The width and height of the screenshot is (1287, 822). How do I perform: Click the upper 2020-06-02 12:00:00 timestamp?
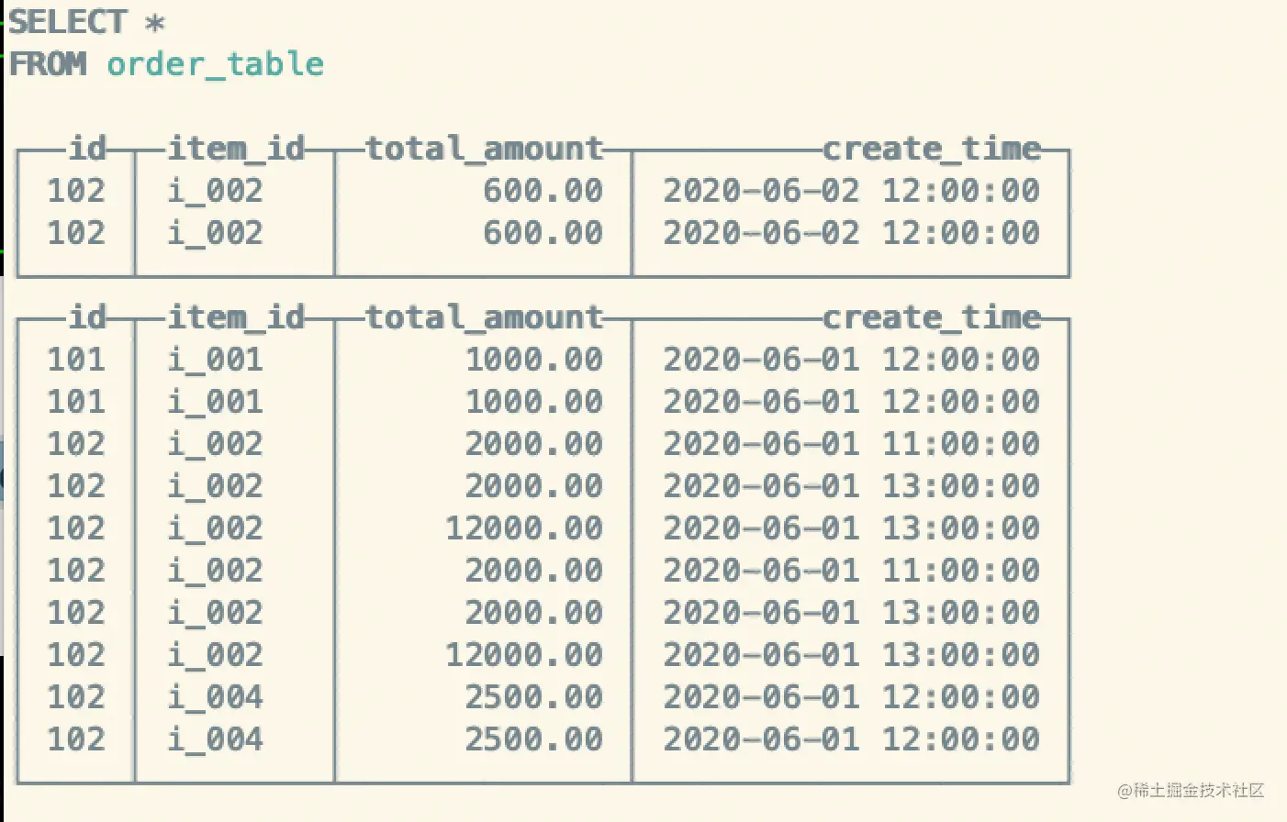(x=851, y=191)
